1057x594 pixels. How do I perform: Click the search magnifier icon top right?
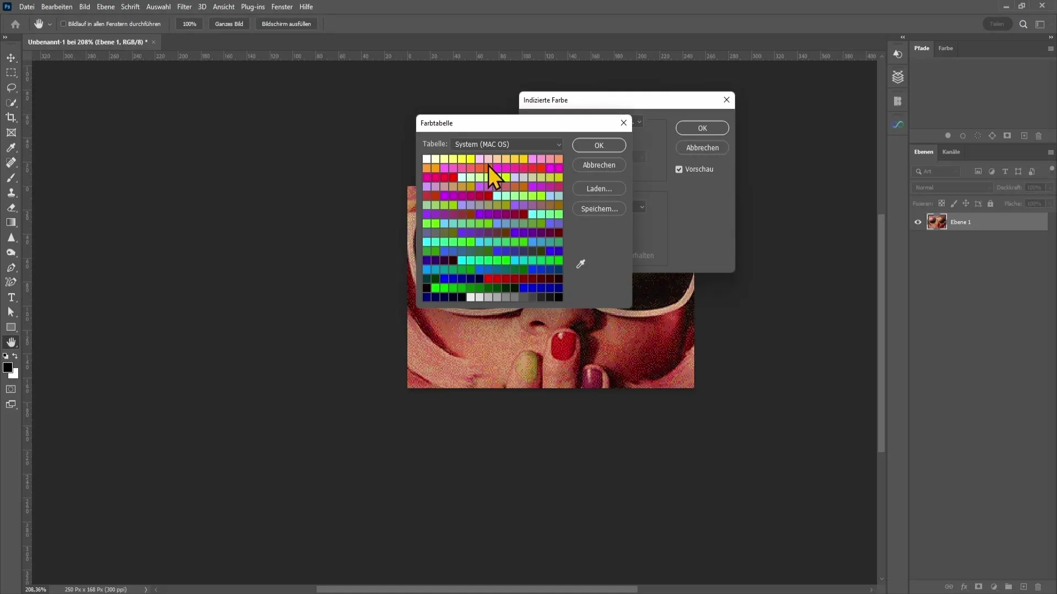[x=1023, y=24]
